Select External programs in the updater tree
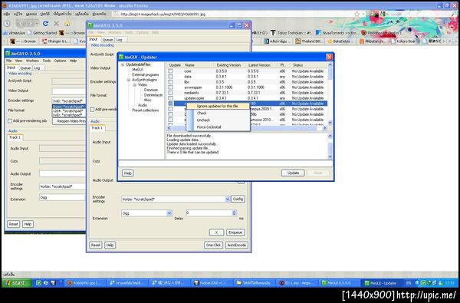 tap(146, 74)
